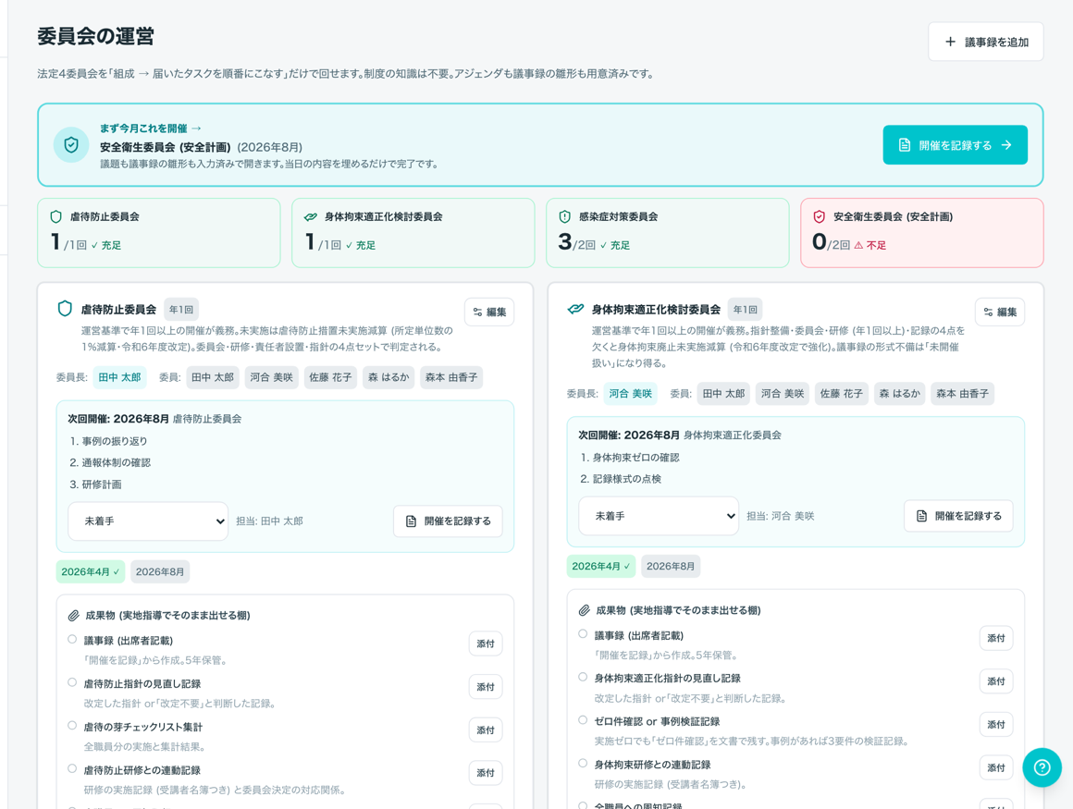Select the 2026年4月 tab under 身体拘束適正化検討委員会
This screenshot has height=809, width=1073.
(601, 566)
